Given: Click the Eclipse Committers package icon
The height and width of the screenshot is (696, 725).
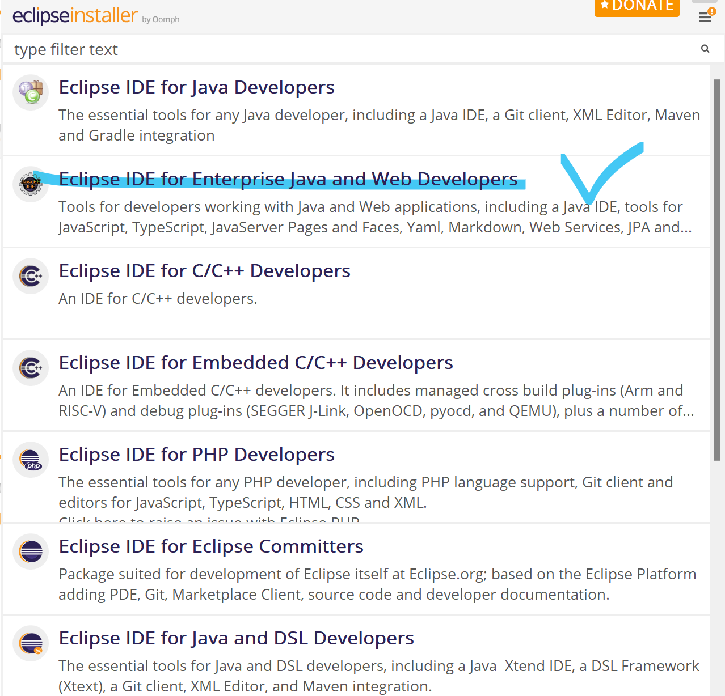Looking at the screenshot, I should click(x=31, y=551).
